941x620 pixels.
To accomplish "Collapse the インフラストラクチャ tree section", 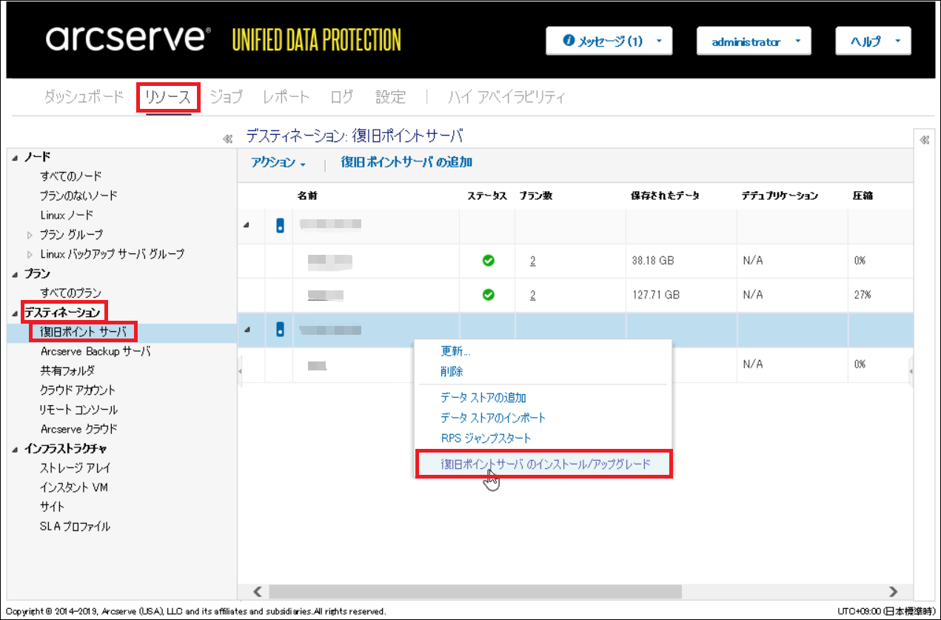I will 16,449.
